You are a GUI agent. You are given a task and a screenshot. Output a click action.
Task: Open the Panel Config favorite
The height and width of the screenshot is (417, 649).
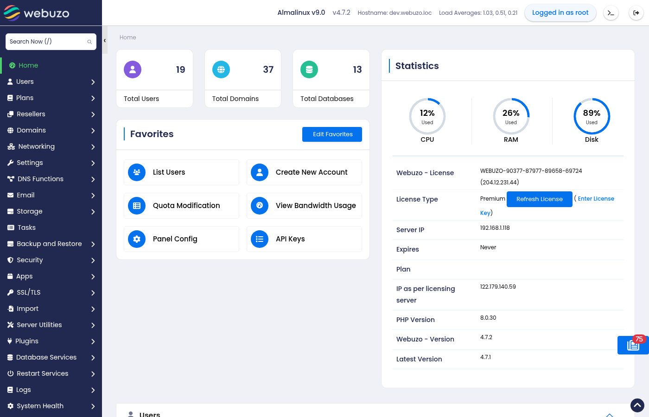click(181, 239)
